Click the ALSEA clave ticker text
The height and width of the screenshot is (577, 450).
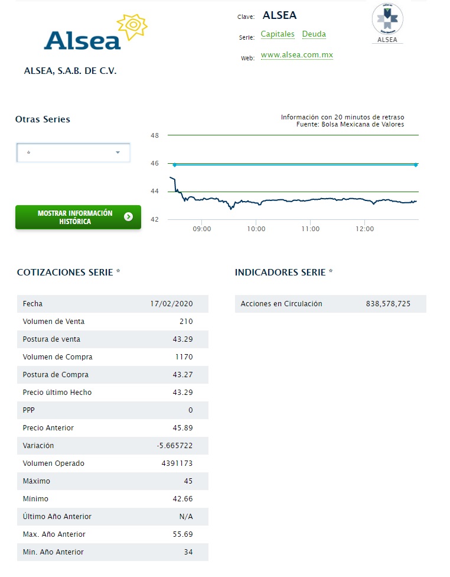279,15
